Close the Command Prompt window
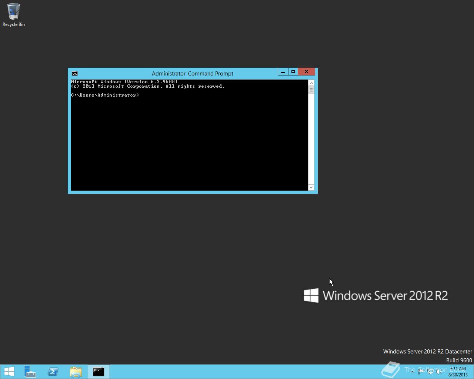474x379 pixels. 306,71
